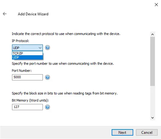Choose UDP in the open dropdown list
This screenshot has width=161, height=139.
pyautogui.click(x=27, y=57)
